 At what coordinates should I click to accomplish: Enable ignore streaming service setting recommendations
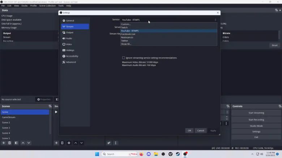click(124, 58)
